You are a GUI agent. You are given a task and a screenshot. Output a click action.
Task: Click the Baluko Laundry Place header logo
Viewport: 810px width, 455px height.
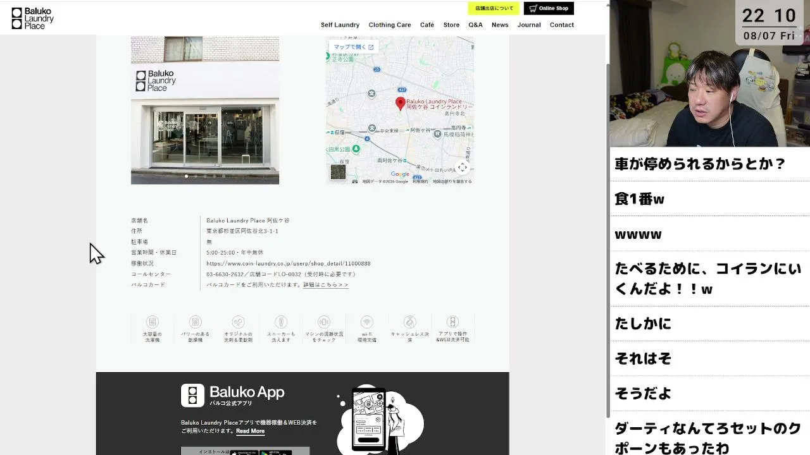[x=32, y=18]
